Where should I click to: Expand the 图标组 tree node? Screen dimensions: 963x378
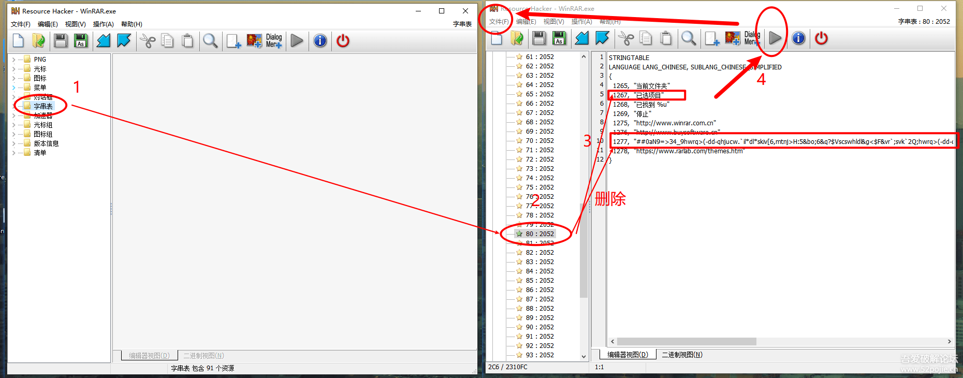pyautogui.click(x=13, y=134)
